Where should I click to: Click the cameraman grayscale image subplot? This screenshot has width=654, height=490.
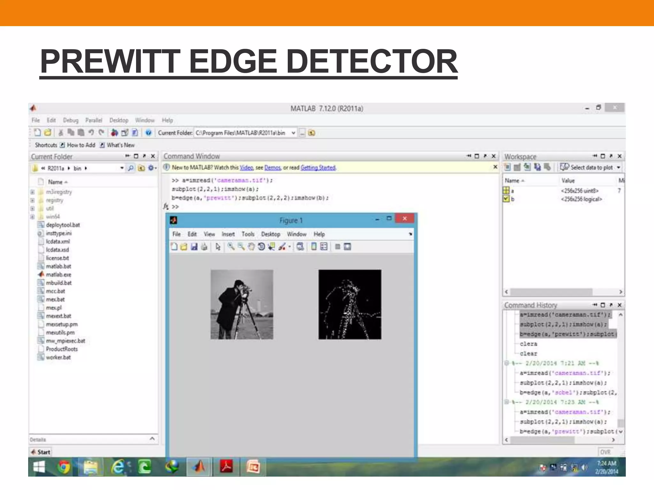pos(242,304)
